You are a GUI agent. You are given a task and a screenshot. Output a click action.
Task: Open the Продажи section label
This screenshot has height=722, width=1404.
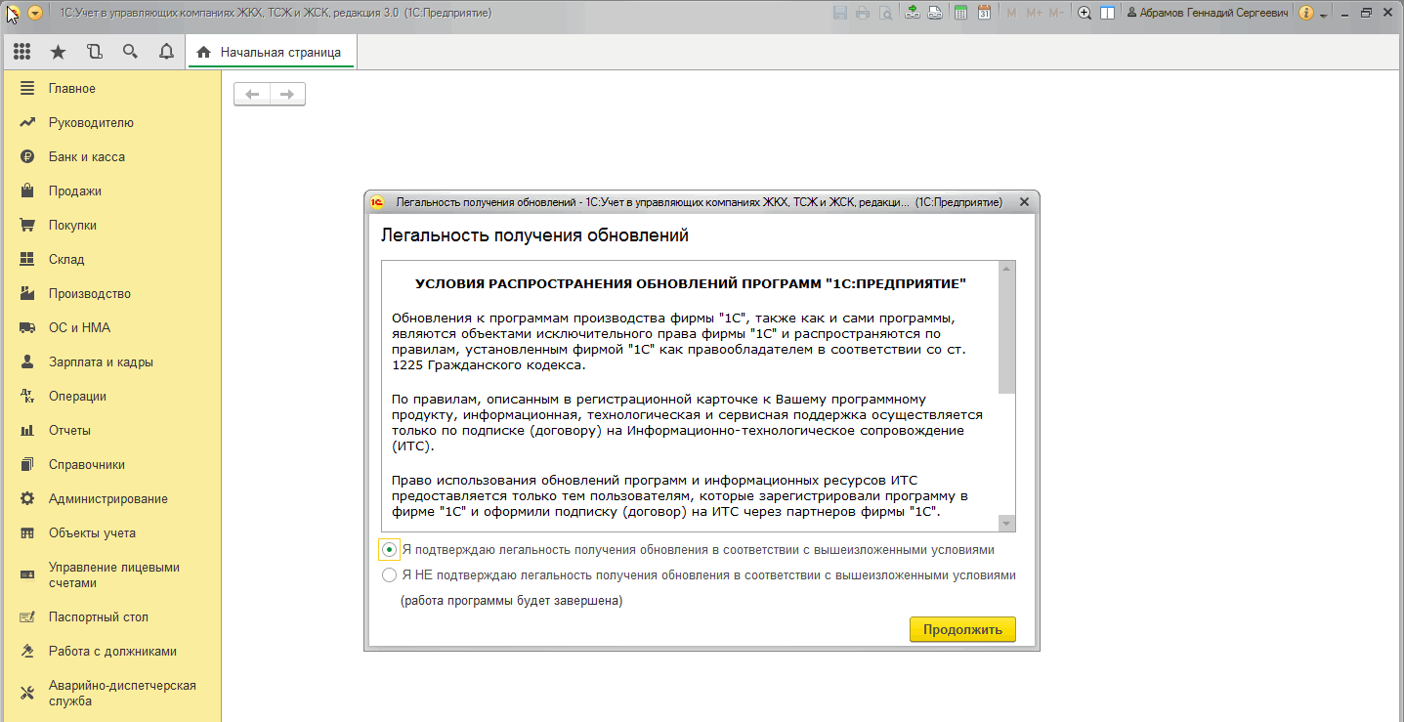(x=75, y=191)
